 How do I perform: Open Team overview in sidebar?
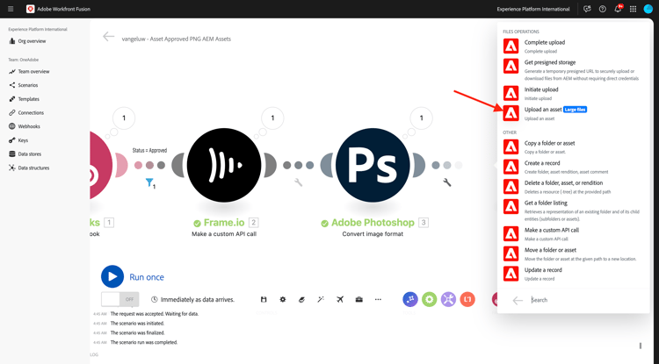pyautogui.click(x=29, y=72)
